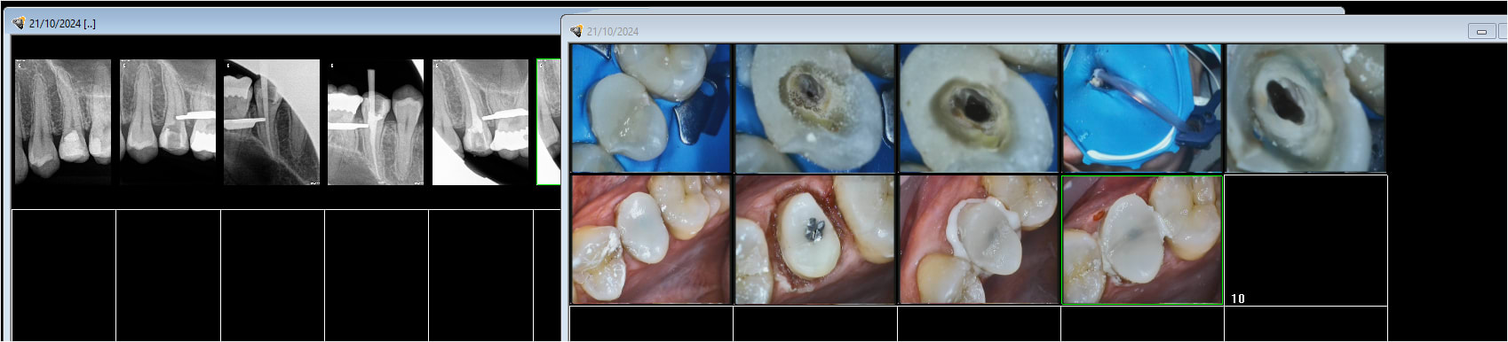1508x342 pixels.
Task: Select the photo of the brown decayed access cavity
Action: (x=815, y=108)
